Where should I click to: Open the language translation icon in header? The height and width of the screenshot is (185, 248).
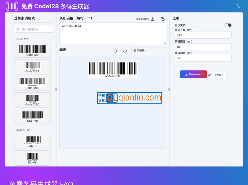[238, 6]
